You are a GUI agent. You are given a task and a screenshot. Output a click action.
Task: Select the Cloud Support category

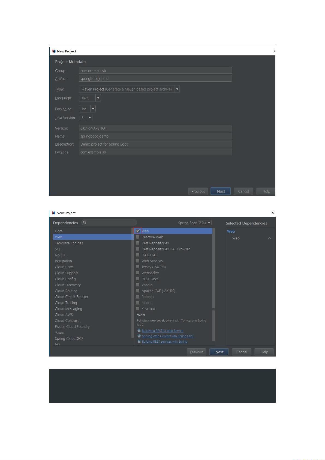[92, 273]
